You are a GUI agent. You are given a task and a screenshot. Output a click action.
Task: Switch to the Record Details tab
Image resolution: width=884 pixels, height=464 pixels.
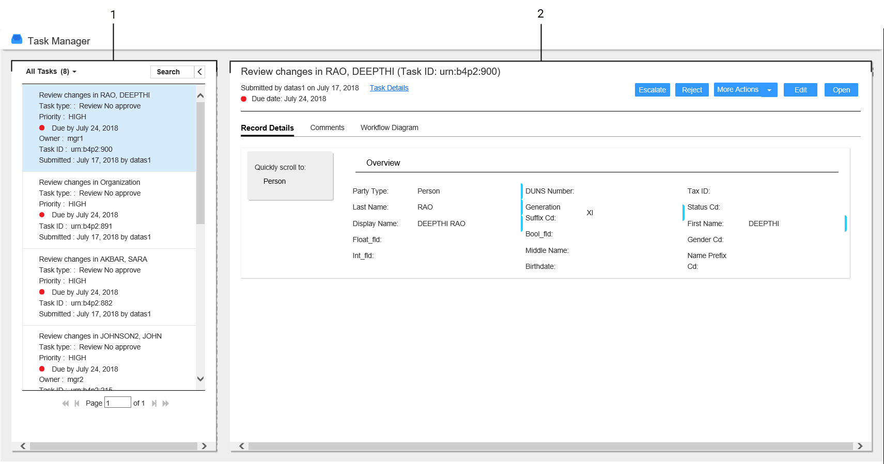pos(267,128)
